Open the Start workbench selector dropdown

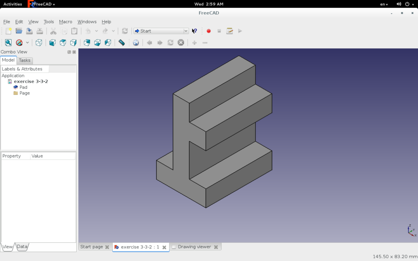tap(186, 31)
